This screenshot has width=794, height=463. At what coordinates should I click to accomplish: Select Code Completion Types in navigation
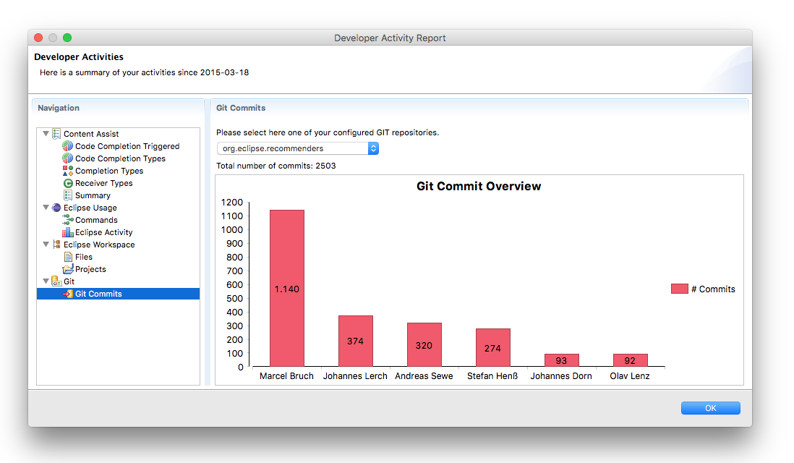(120, 158)
